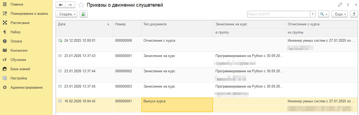
Task: Select the order row numbered 000000006
Action: (x=123, y=41)
